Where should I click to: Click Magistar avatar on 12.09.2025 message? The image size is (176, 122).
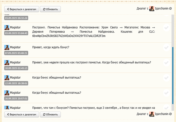click(x=7, y=78)
